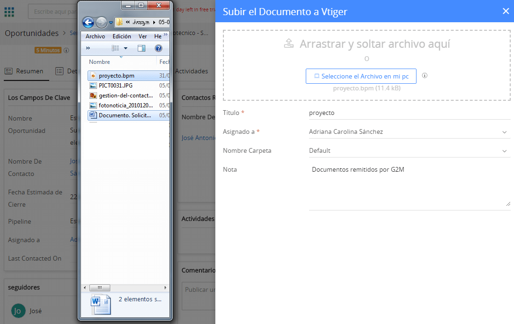Click the fotonoticia image file icon
The height and width of the screenshot is (324, 514).
(93, 105)
